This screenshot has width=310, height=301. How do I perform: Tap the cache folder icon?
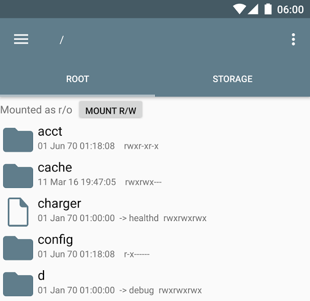[18, 176]
